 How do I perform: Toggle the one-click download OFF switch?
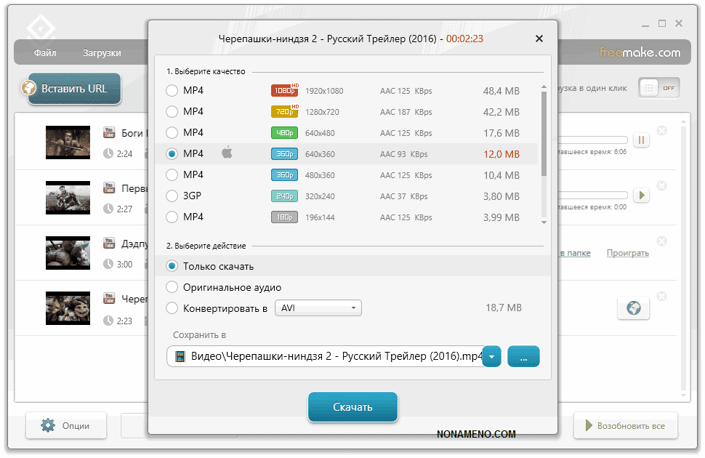click(x=658, y=88)
